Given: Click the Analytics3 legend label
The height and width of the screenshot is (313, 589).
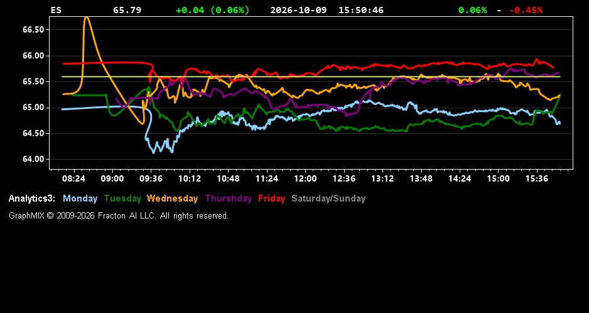Looking at the screenshot, I should pos(32,199).
